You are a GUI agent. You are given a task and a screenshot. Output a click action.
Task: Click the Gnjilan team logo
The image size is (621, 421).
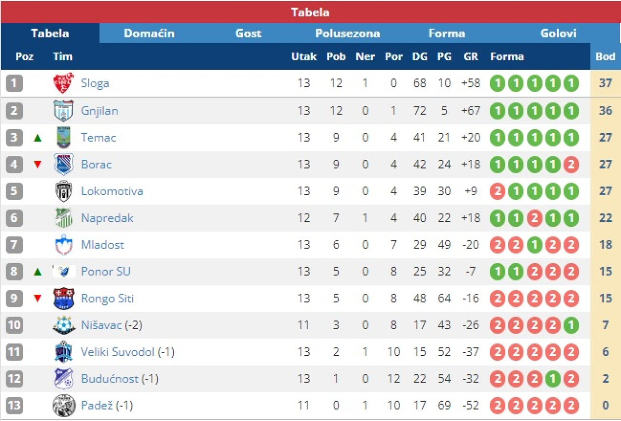point(64,111)
